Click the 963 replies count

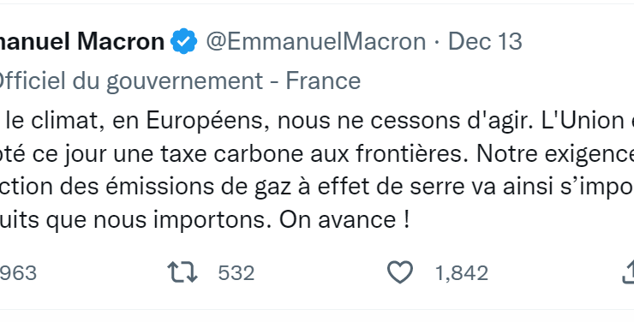(x=18, y=273)
